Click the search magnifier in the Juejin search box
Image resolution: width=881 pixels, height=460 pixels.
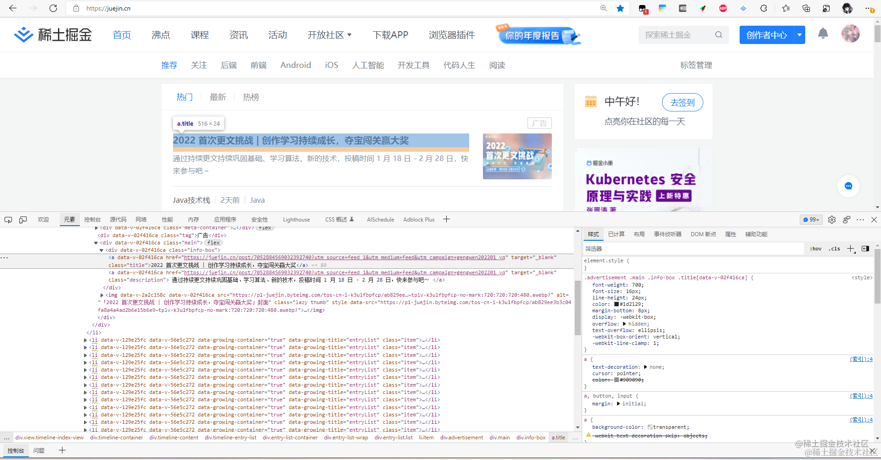click(718, 35)
